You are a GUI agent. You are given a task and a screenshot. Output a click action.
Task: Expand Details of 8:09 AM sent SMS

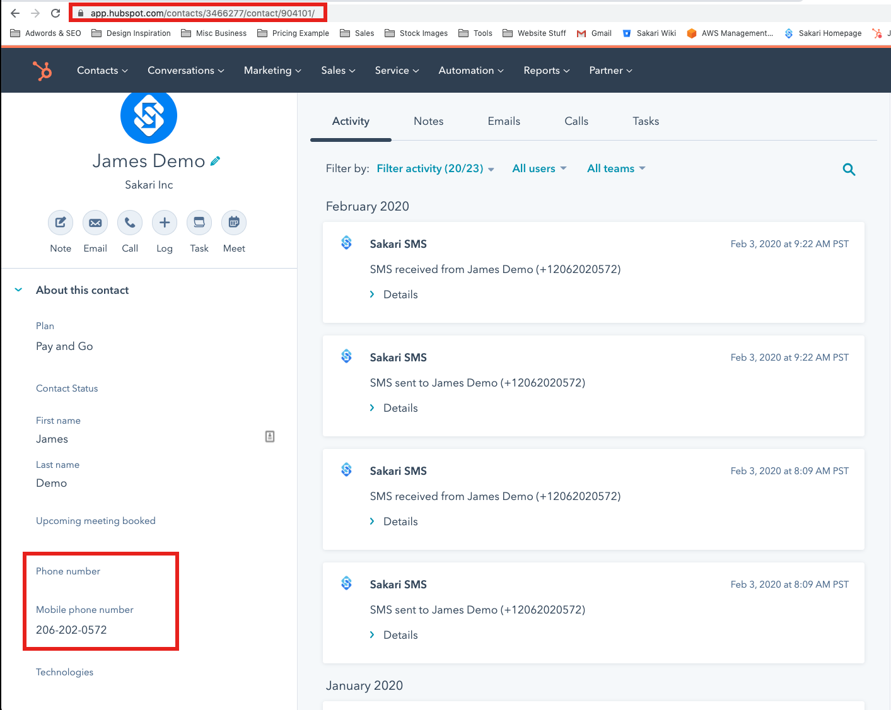(393, 635)
